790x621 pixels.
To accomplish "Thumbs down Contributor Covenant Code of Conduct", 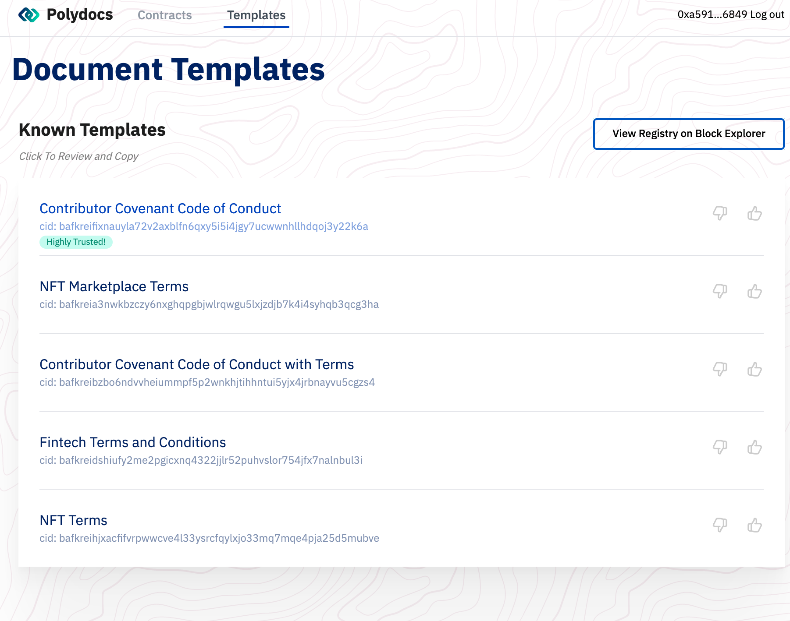I will 720,213.
